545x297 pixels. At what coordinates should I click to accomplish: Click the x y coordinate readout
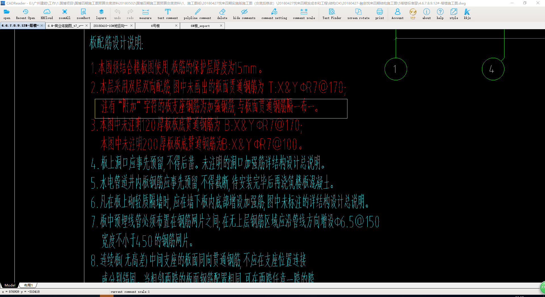pyautogui.click(x=21, y=292)
